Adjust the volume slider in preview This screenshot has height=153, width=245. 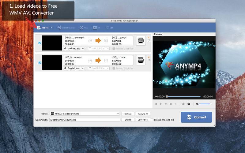[x=205, y=104]
